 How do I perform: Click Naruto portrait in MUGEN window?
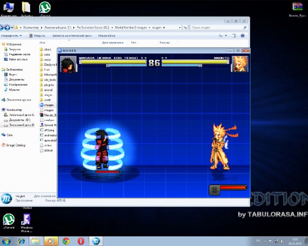[x=240, y=64]
